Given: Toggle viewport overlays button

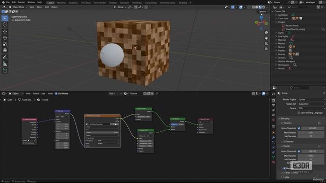Looking at the screenshot, I should tap(241, 7).
